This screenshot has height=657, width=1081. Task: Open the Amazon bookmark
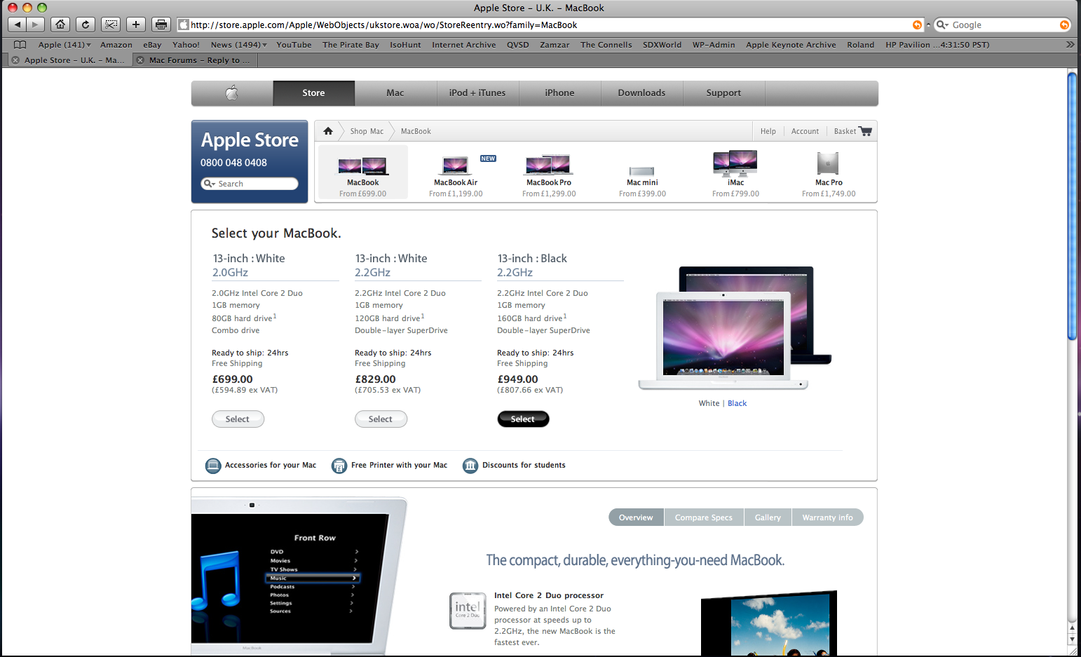pyautogui.click(x=116, y=45)
